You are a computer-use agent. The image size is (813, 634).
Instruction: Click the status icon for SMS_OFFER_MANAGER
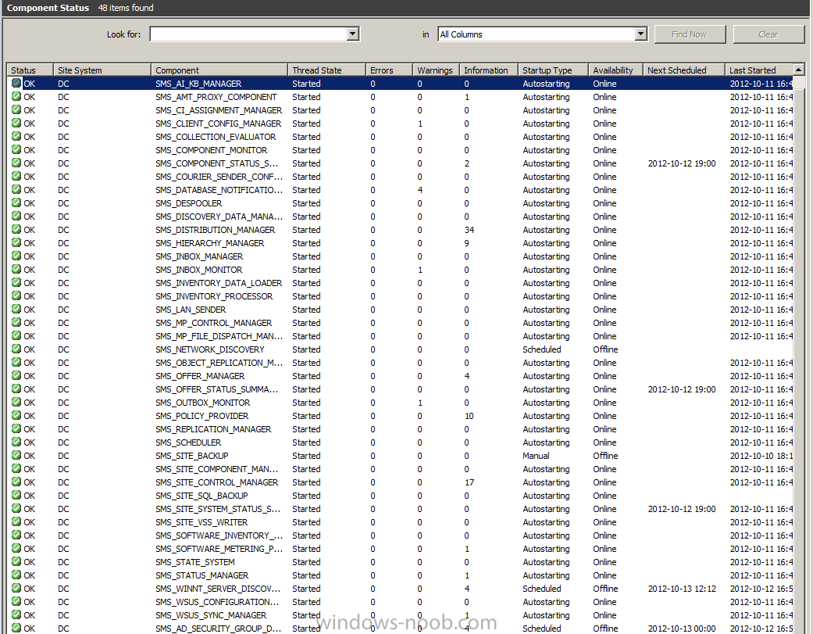click(x=16, y=375)
